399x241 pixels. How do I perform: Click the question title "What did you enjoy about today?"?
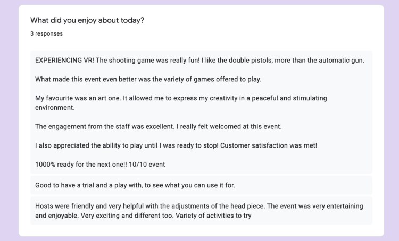pos(87,21)
